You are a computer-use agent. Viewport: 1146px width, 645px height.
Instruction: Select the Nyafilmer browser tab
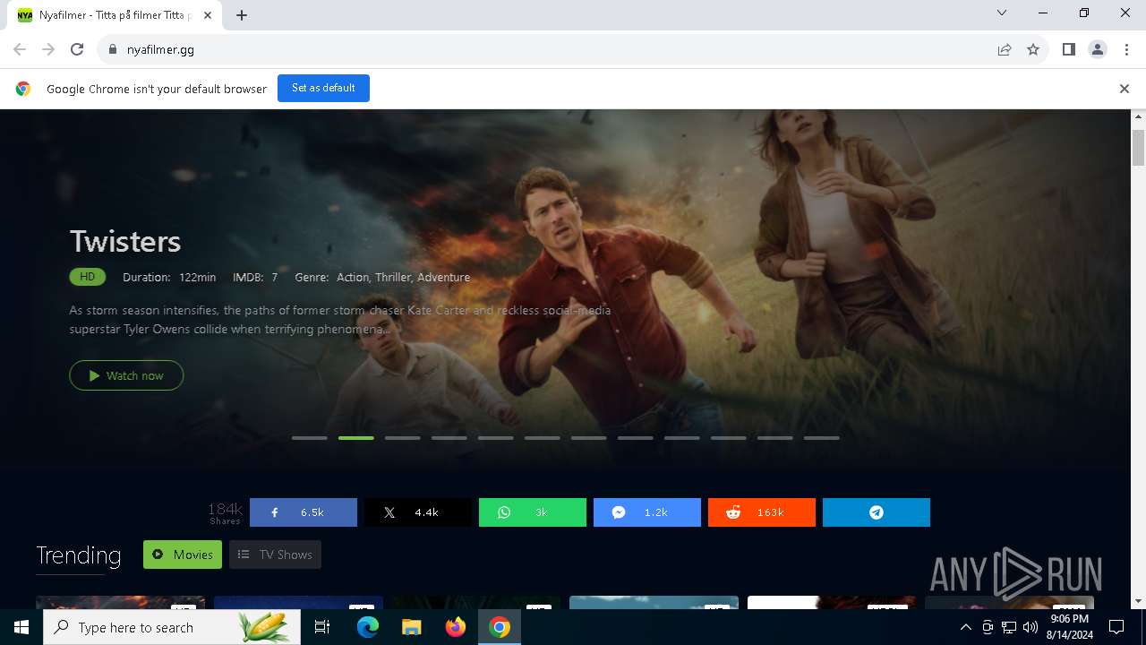(115, 15)
